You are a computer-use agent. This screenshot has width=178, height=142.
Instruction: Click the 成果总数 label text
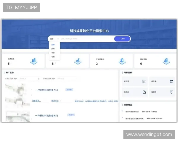[11, 59]
